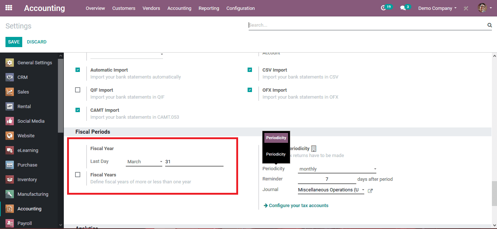
Task: Click the text "Import your bank statements in CAMT.053"
Action: coord(135,117)
